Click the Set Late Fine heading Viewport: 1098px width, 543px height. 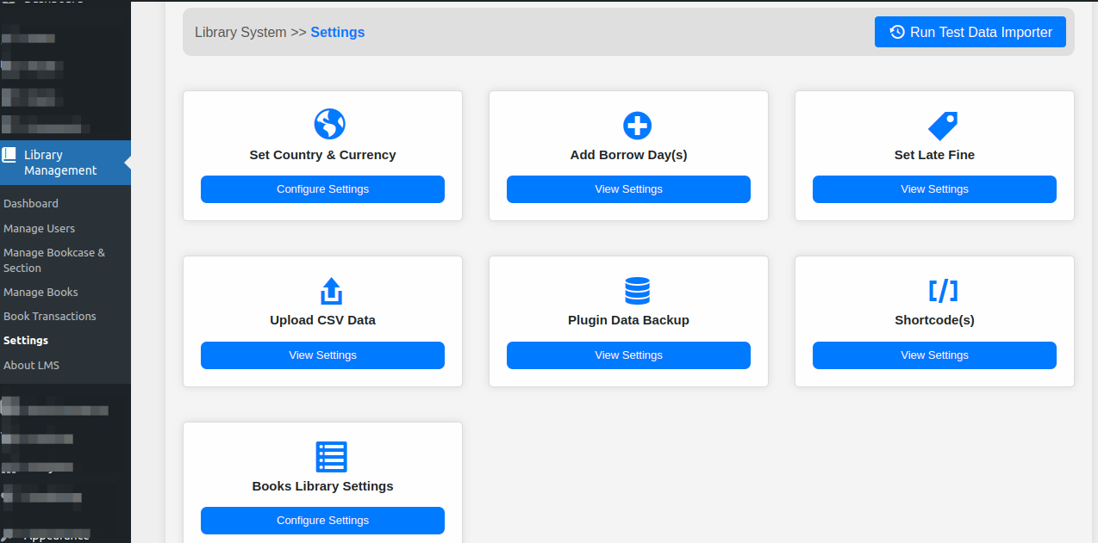click(x=934, y=155)
